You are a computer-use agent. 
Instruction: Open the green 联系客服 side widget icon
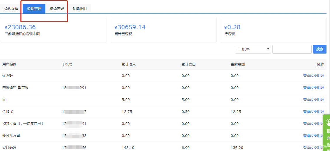point(328,122)
